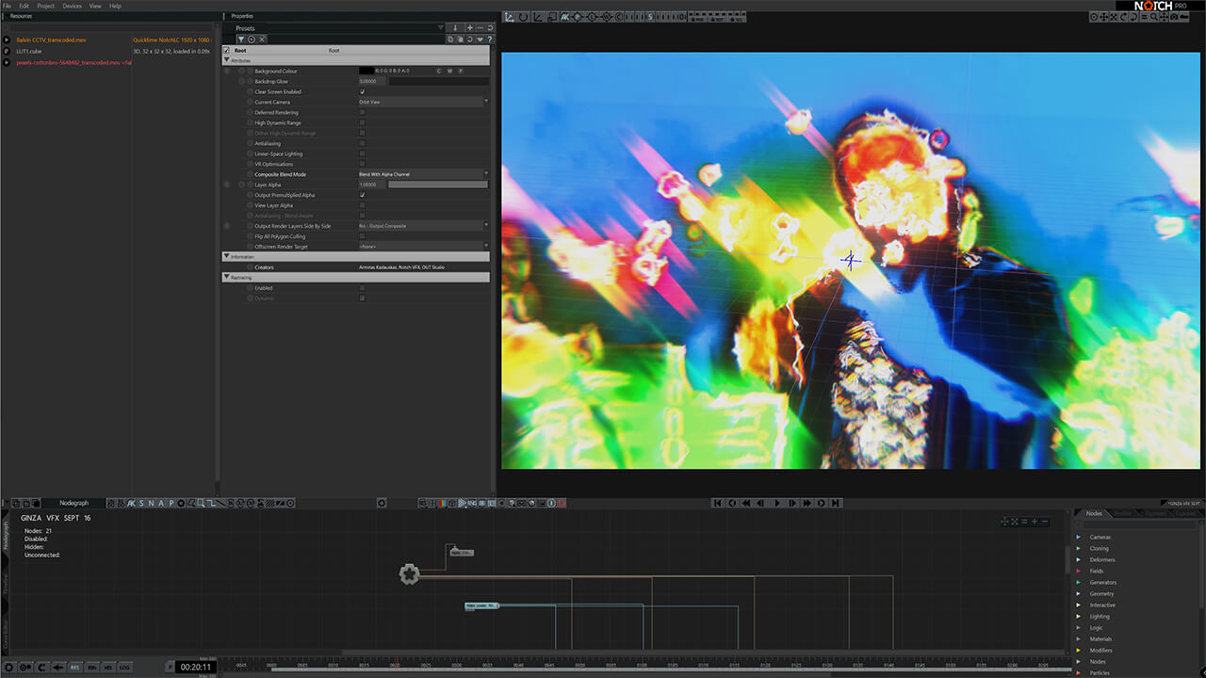This screenshot has width=1206, height=678.
Task: Jump to timeline start
Action: (x=717, y=503)
